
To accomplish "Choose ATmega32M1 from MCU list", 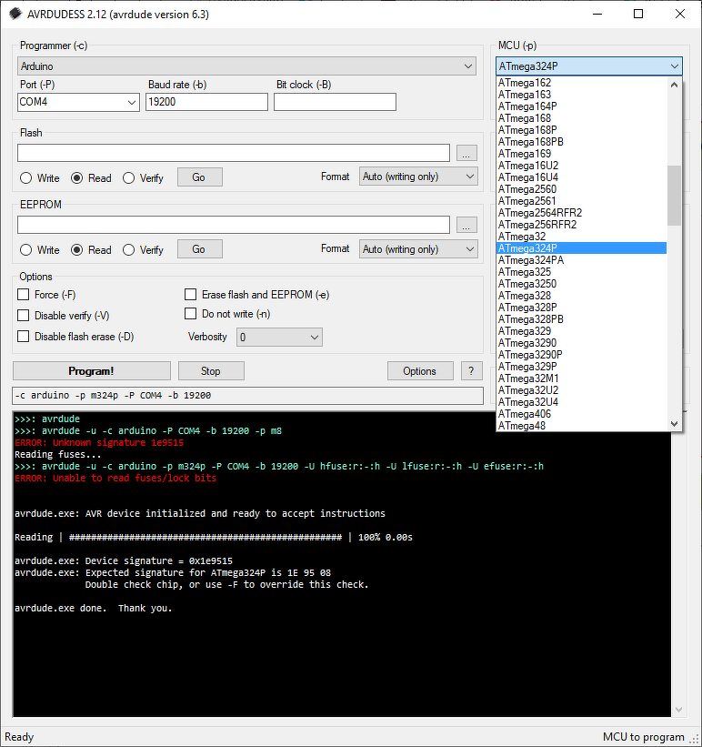I will click(581, 379).
